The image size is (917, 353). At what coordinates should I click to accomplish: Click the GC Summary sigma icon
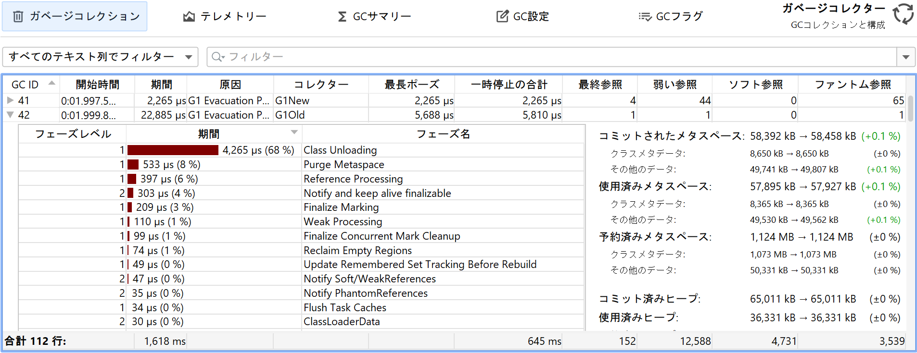click(x=342, y=17)
